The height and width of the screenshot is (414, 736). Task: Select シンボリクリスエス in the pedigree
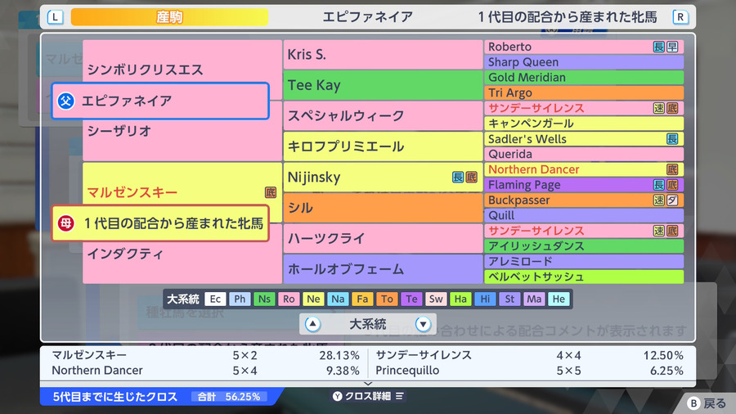(145, 70)
